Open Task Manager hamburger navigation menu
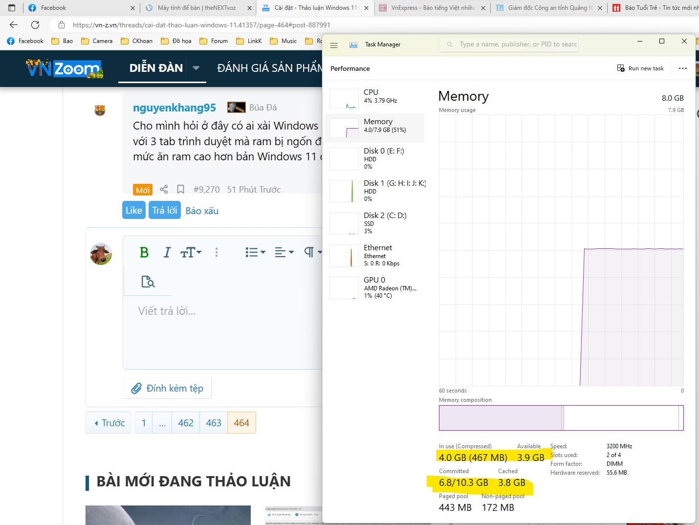This screenshot has height=525, width=699. 334,45
